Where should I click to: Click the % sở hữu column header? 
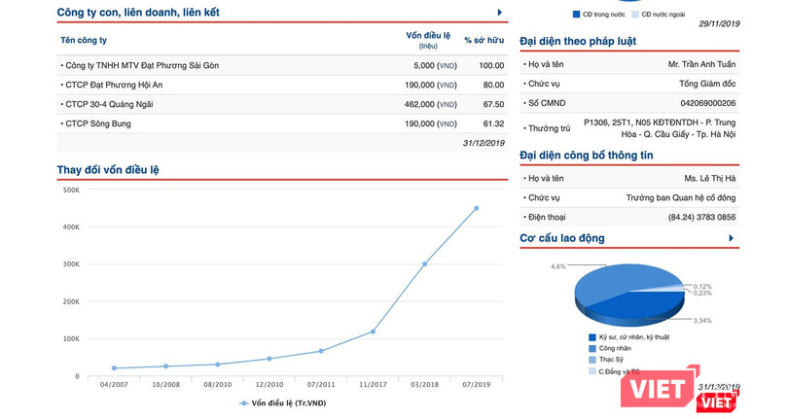point(482,40)
